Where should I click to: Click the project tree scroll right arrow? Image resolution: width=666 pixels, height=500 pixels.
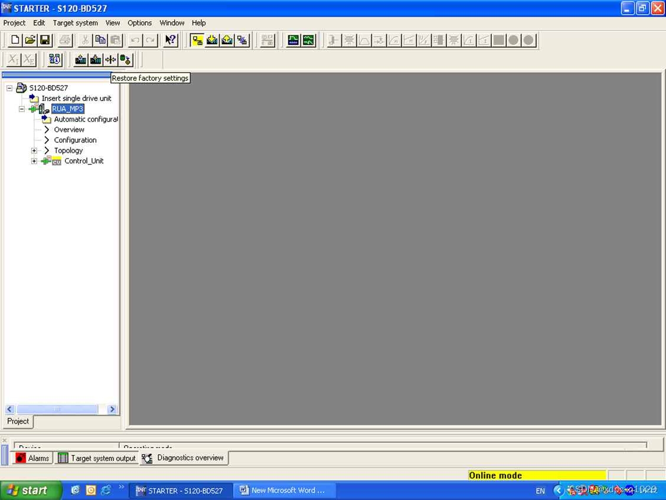(112, 409)
